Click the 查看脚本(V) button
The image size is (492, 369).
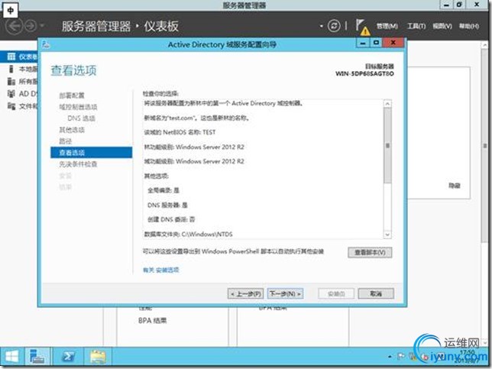pyautogui.click(x=370, y=252)
